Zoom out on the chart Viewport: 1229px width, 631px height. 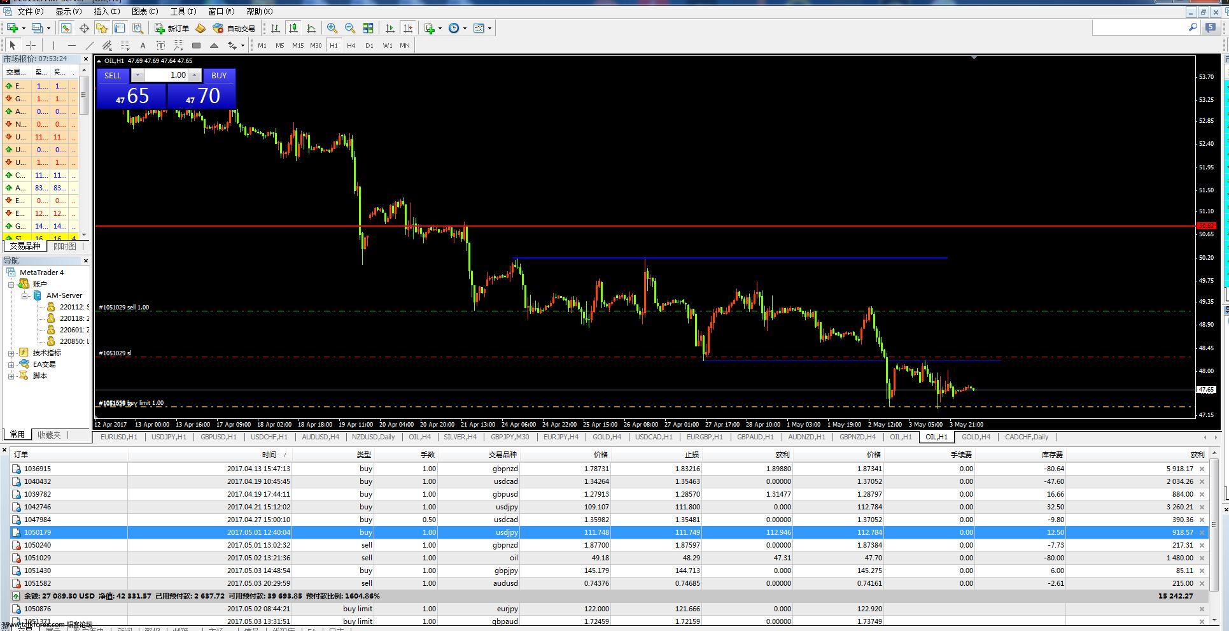350,28
